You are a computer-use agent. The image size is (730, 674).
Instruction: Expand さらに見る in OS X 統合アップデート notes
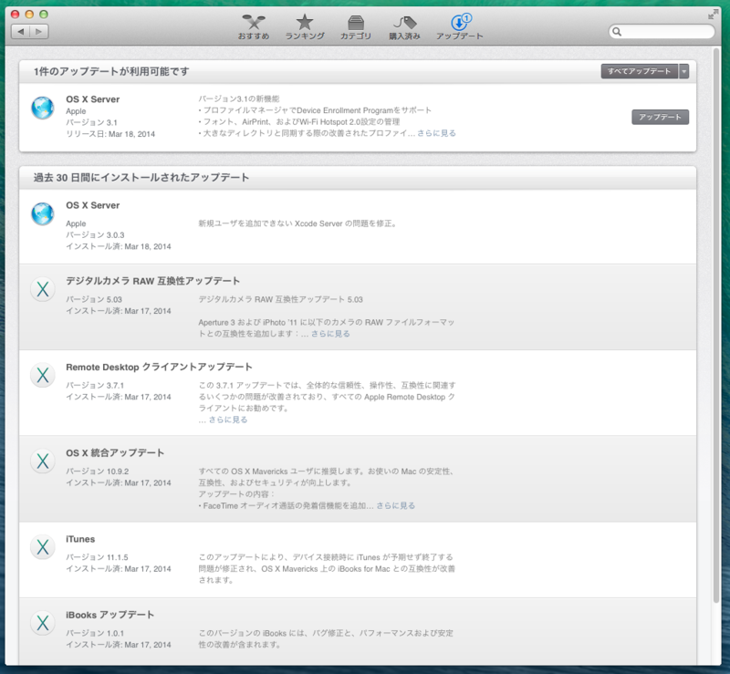pyautogui.click(x=396, y=505)
